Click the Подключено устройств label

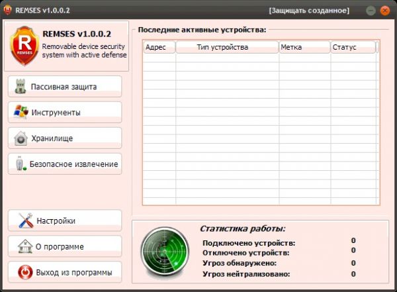249,243
